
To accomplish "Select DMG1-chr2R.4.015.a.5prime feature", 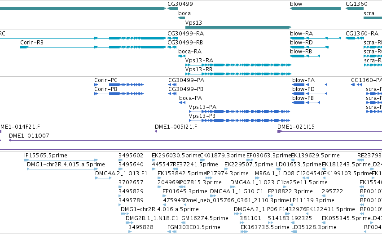I will tap(62, 169).
